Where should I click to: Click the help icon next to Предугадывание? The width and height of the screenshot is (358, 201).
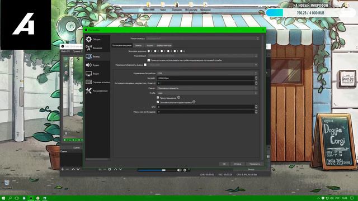click(x=178, y=97)
